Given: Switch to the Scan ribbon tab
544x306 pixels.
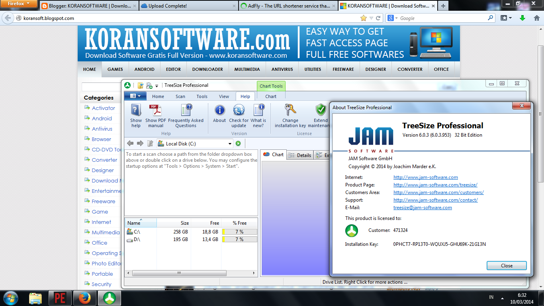Looking at the screenshot, I should pyautogui.click(x=180, y=96).
